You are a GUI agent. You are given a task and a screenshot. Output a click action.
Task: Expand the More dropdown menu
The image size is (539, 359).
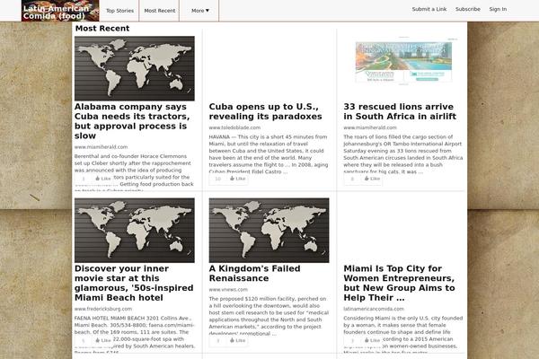(x=199, y=11)
